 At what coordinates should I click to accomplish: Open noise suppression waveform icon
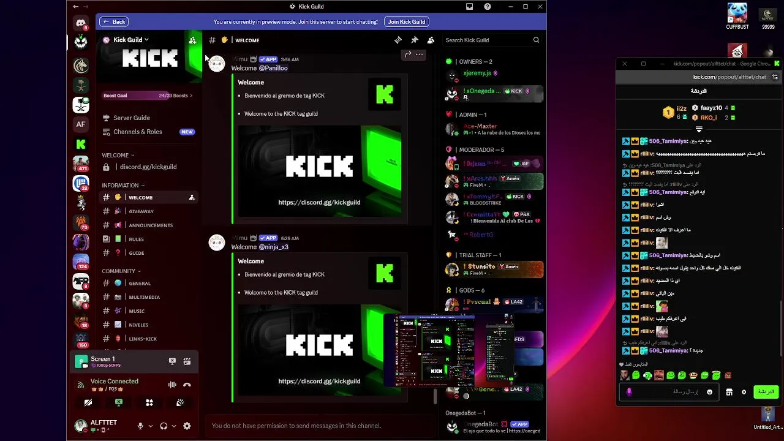(x=172, y=385)
